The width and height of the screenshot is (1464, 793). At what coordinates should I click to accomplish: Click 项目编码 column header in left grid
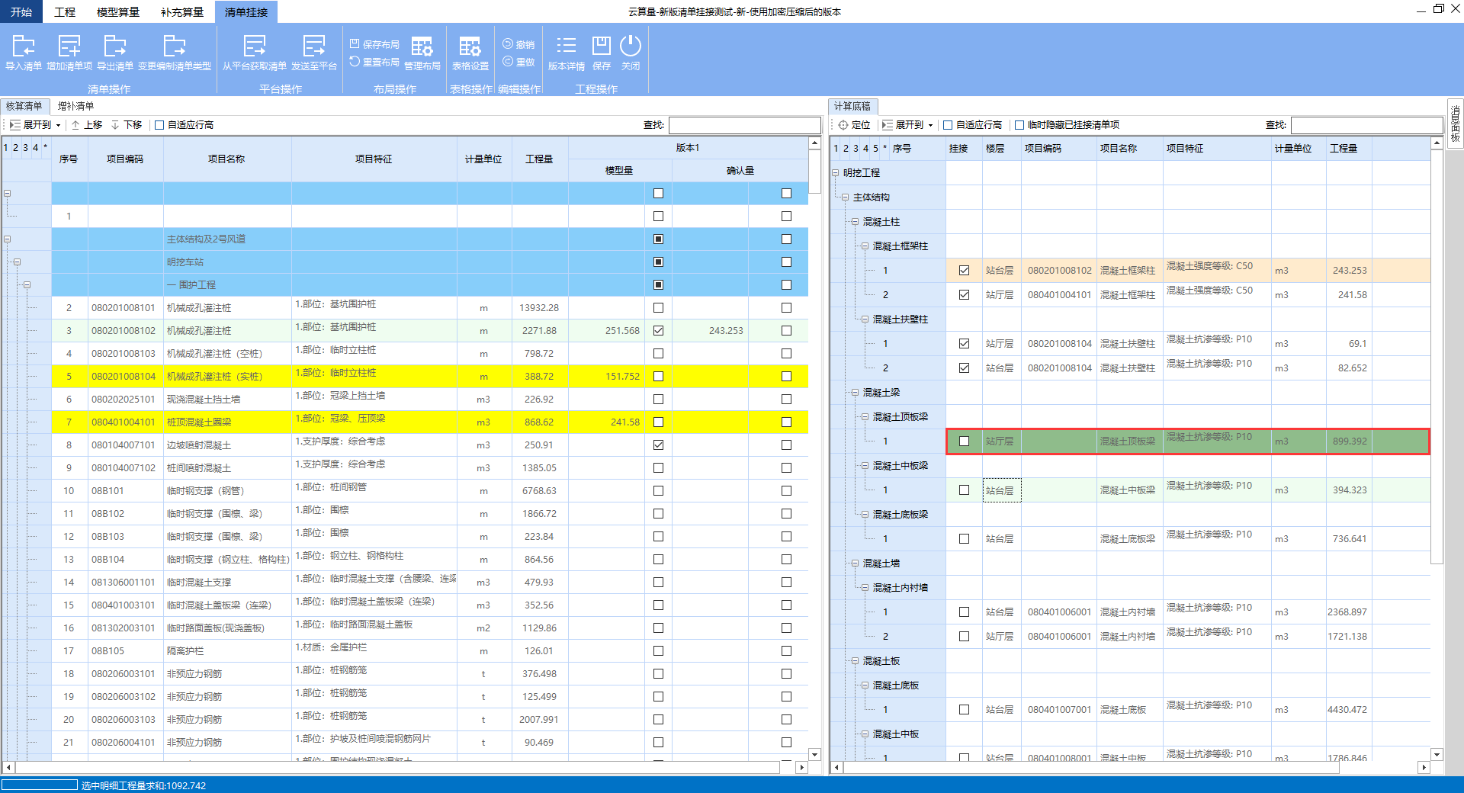point(125,159)
